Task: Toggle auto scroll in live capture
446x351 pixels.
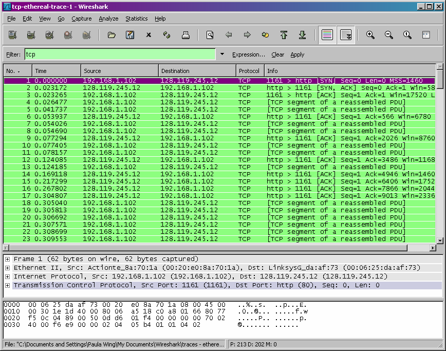Action: 346,35
